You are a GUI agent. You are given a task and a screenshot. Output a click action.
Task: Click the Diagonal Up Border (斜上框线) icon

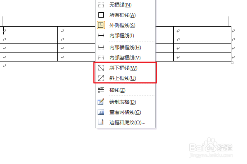(x=101, y=78)
